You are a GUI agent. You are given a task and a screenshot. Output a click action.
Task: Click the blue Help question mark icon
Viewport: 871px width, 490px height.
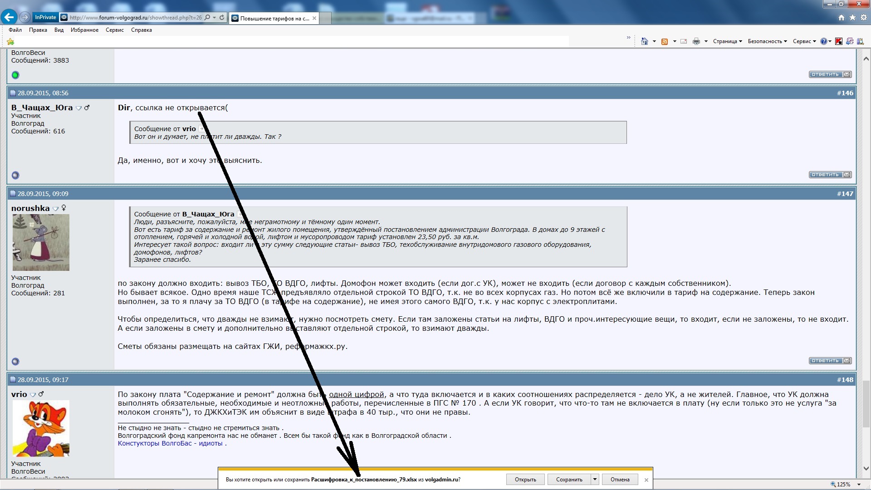pos(823,41)
